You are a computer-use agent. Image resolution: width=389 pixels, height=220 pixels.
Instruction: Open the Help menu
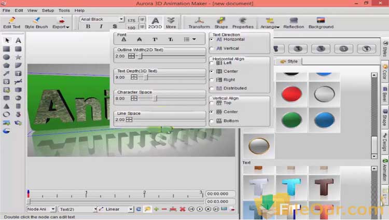pyautogui.click(x=79, y=10)
